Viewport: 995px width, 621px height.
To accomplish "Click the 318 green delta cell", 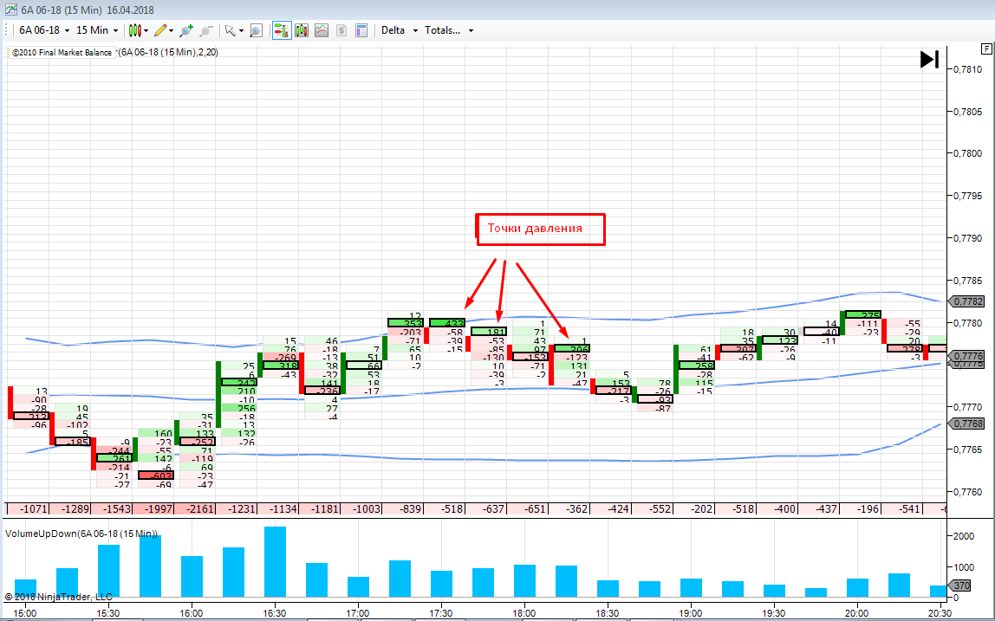I will click(281, 365).
